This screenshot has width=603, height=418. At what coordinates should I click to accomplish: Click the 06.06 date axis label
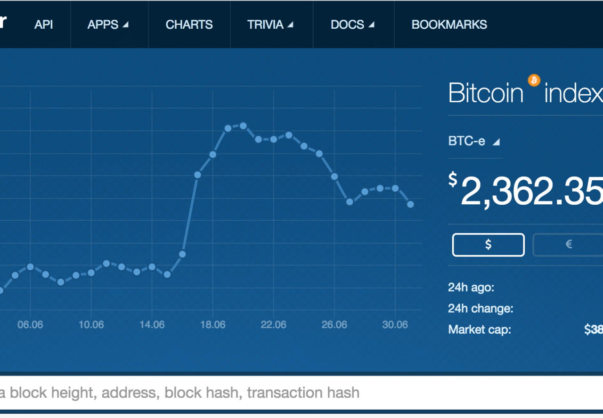31,325
